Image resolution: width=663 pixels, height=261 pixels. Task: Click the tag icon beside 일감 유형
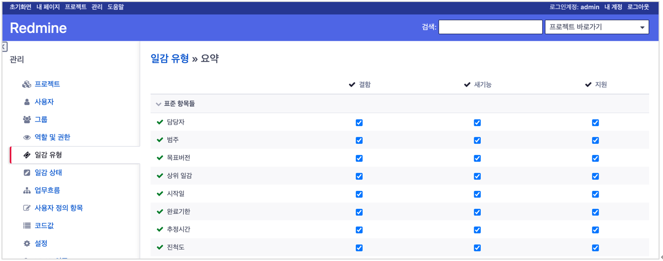click(x=27, y=155)
